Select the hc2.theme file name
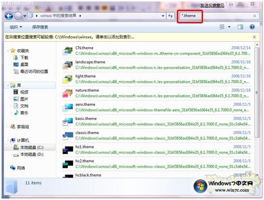Viewport: 264px width, 200px height. click(x=84, y=161)
